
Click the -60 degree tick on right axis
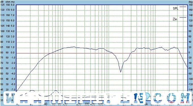[190, 68]
